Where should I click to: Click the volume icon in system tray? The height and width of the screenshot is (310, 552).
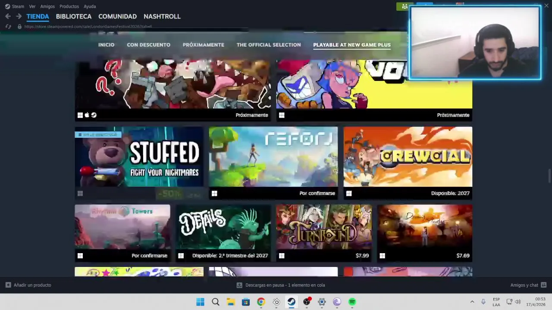[x=518, y=302]
